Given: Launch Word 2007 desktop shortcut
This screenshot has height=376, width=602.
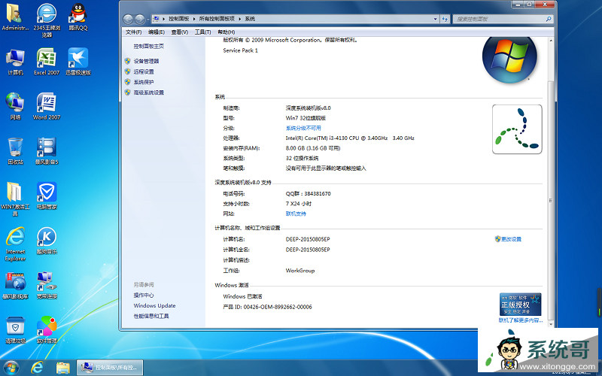Looking at the screenshot, I should click(47, 106).
